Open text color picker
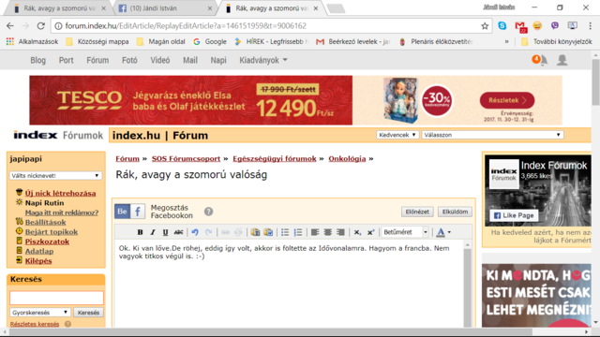Viewport: 600px width, 337px height. (x=443, y=232)
